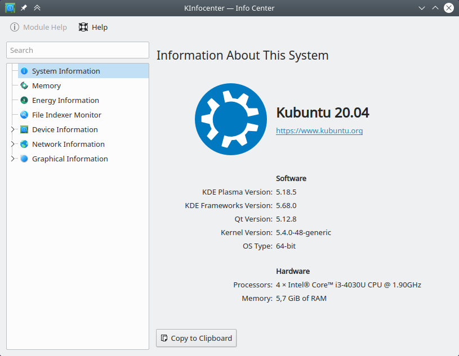Click the System Information icon in sidebar
This screenshot has height=356, width=459.
tap(24, 71)
